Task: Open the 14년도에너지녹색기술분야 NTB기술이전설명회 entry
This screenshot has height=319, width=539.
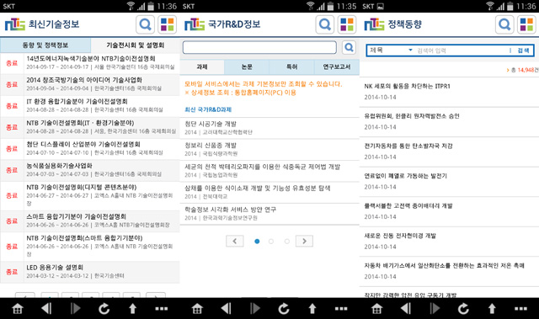Action: pyautogui.click(x=90, y=63)
